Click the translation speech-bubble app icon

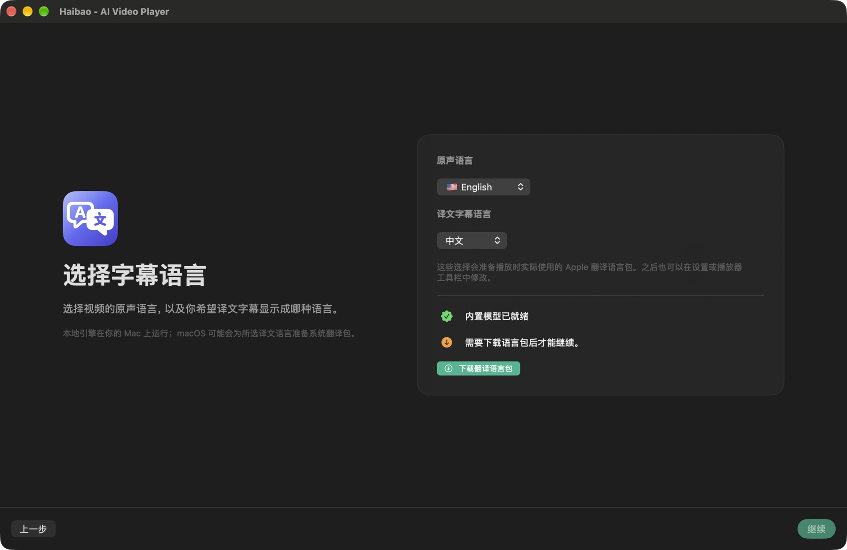click(x=90, y=219)
